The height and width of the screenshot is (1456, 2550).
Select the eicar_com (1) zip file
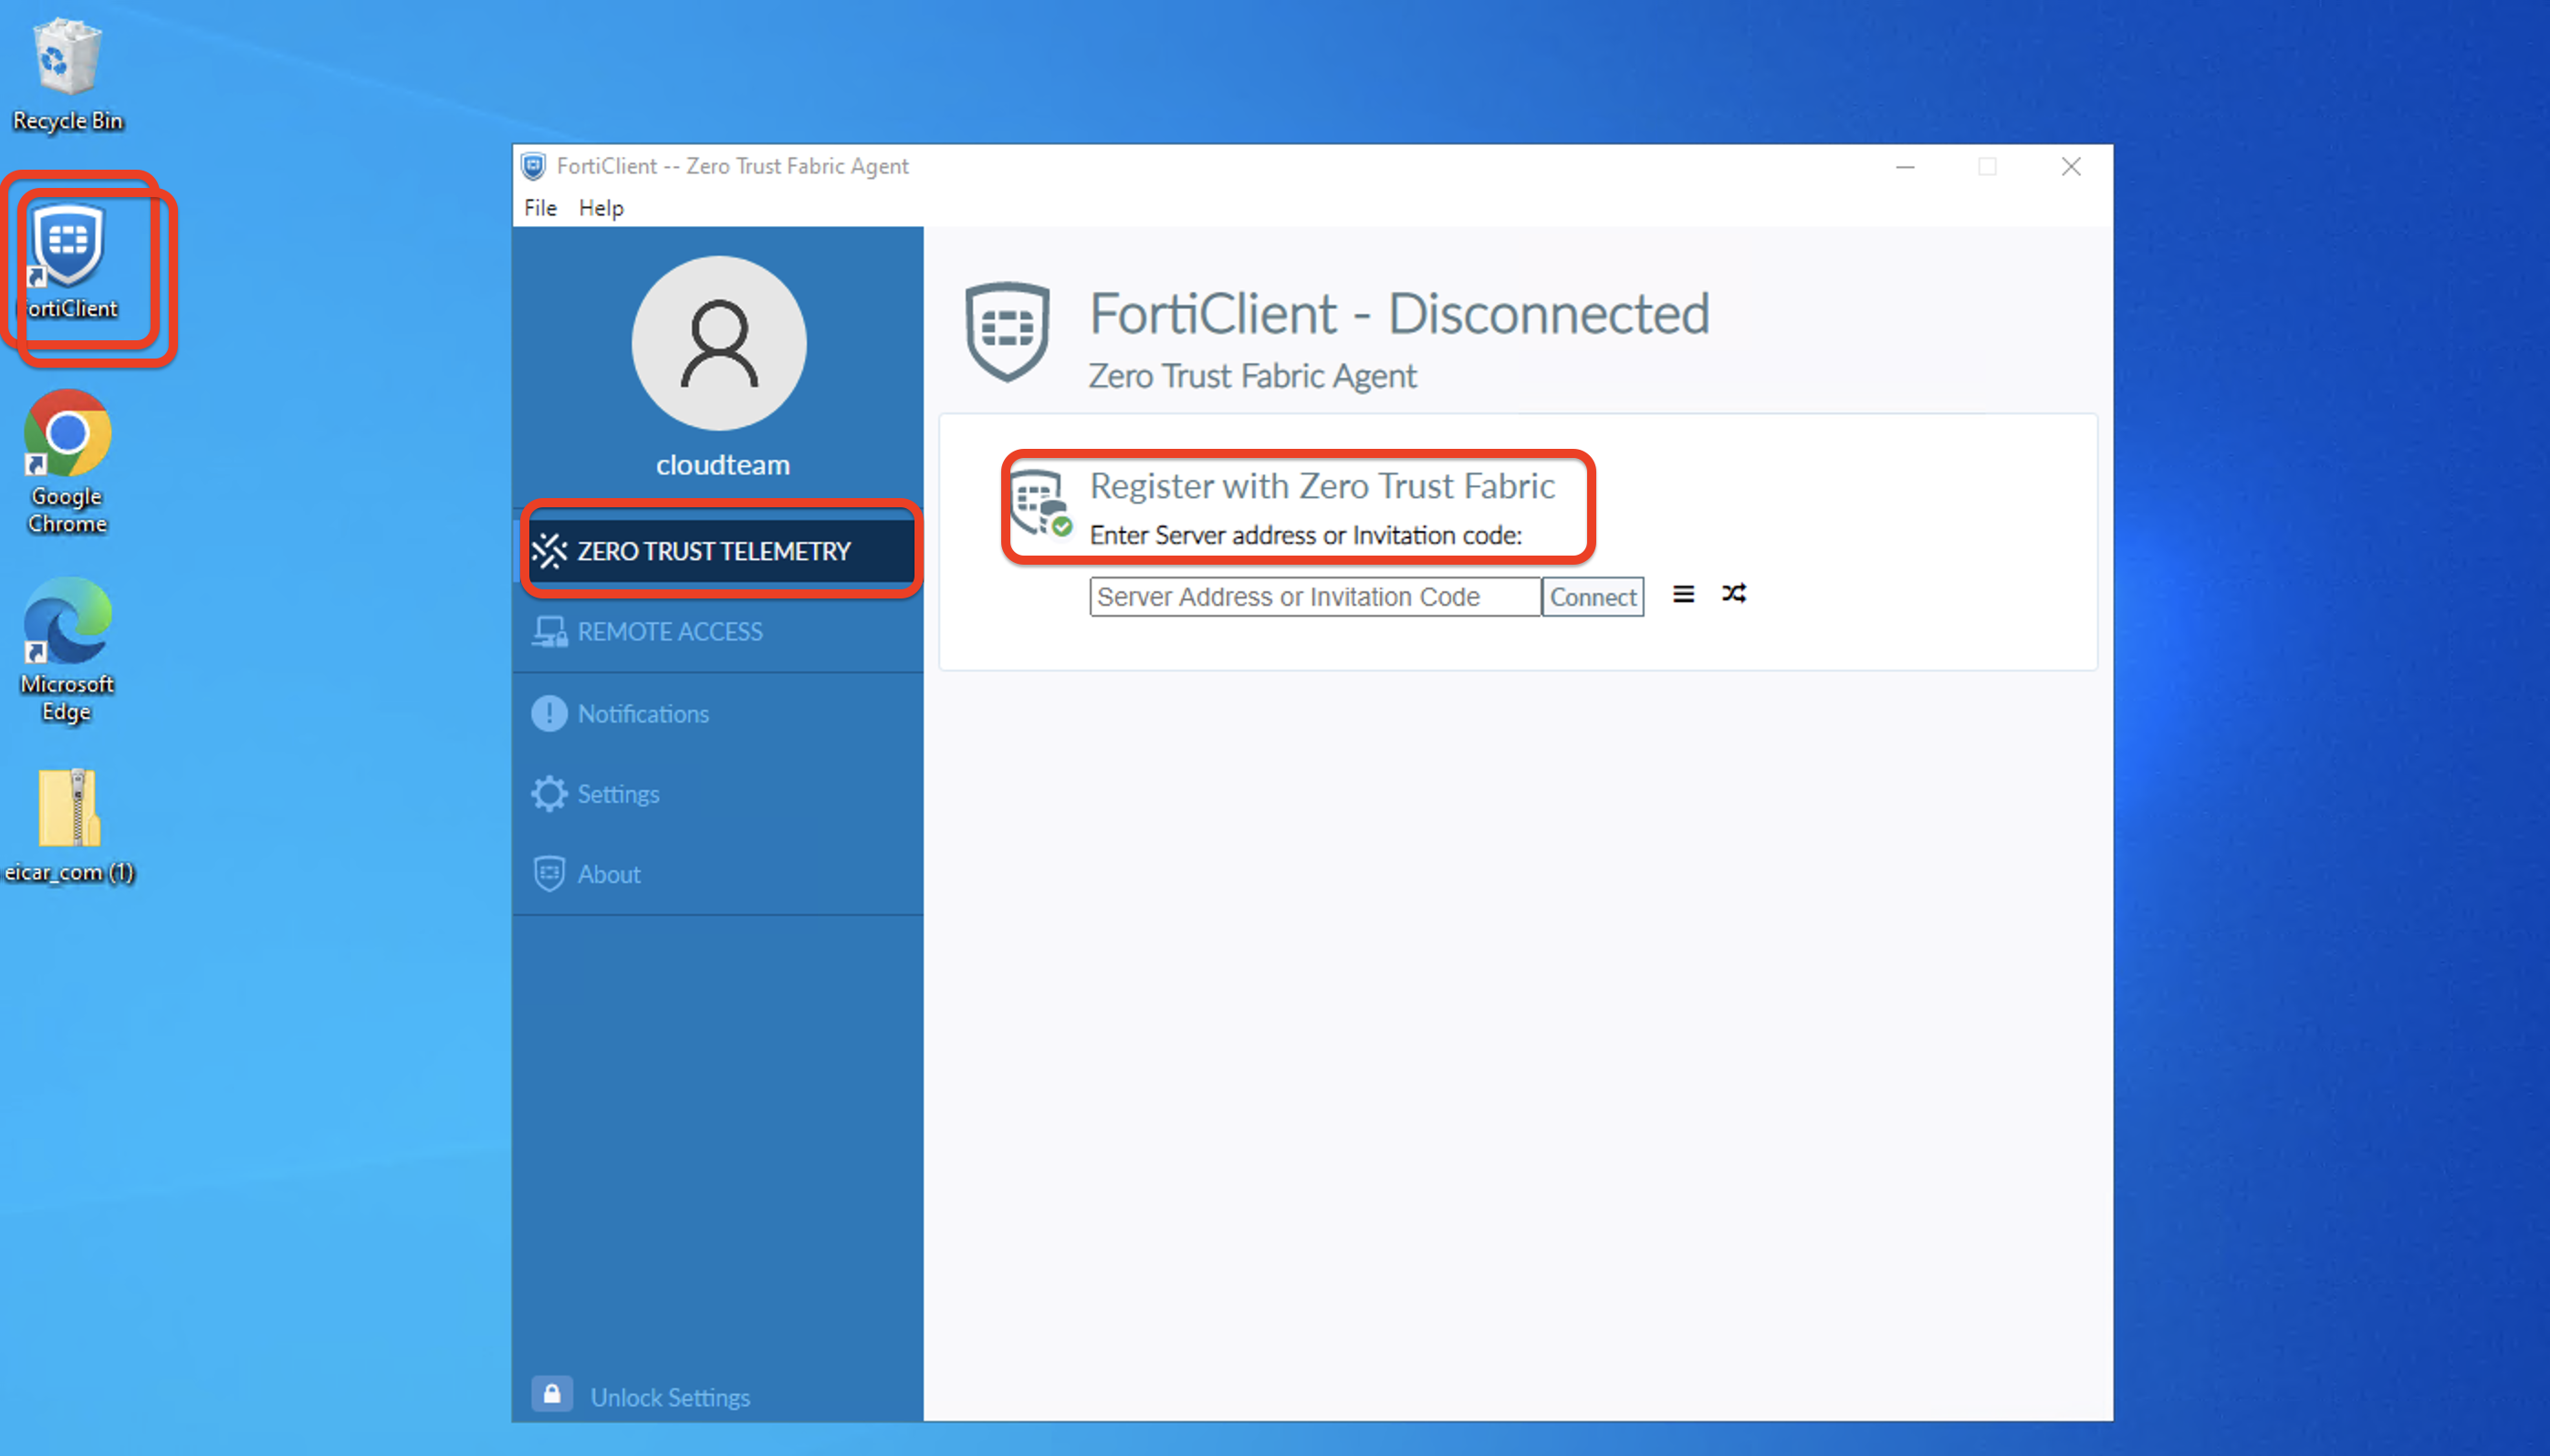pyautogui.click(x=68, y=826)
